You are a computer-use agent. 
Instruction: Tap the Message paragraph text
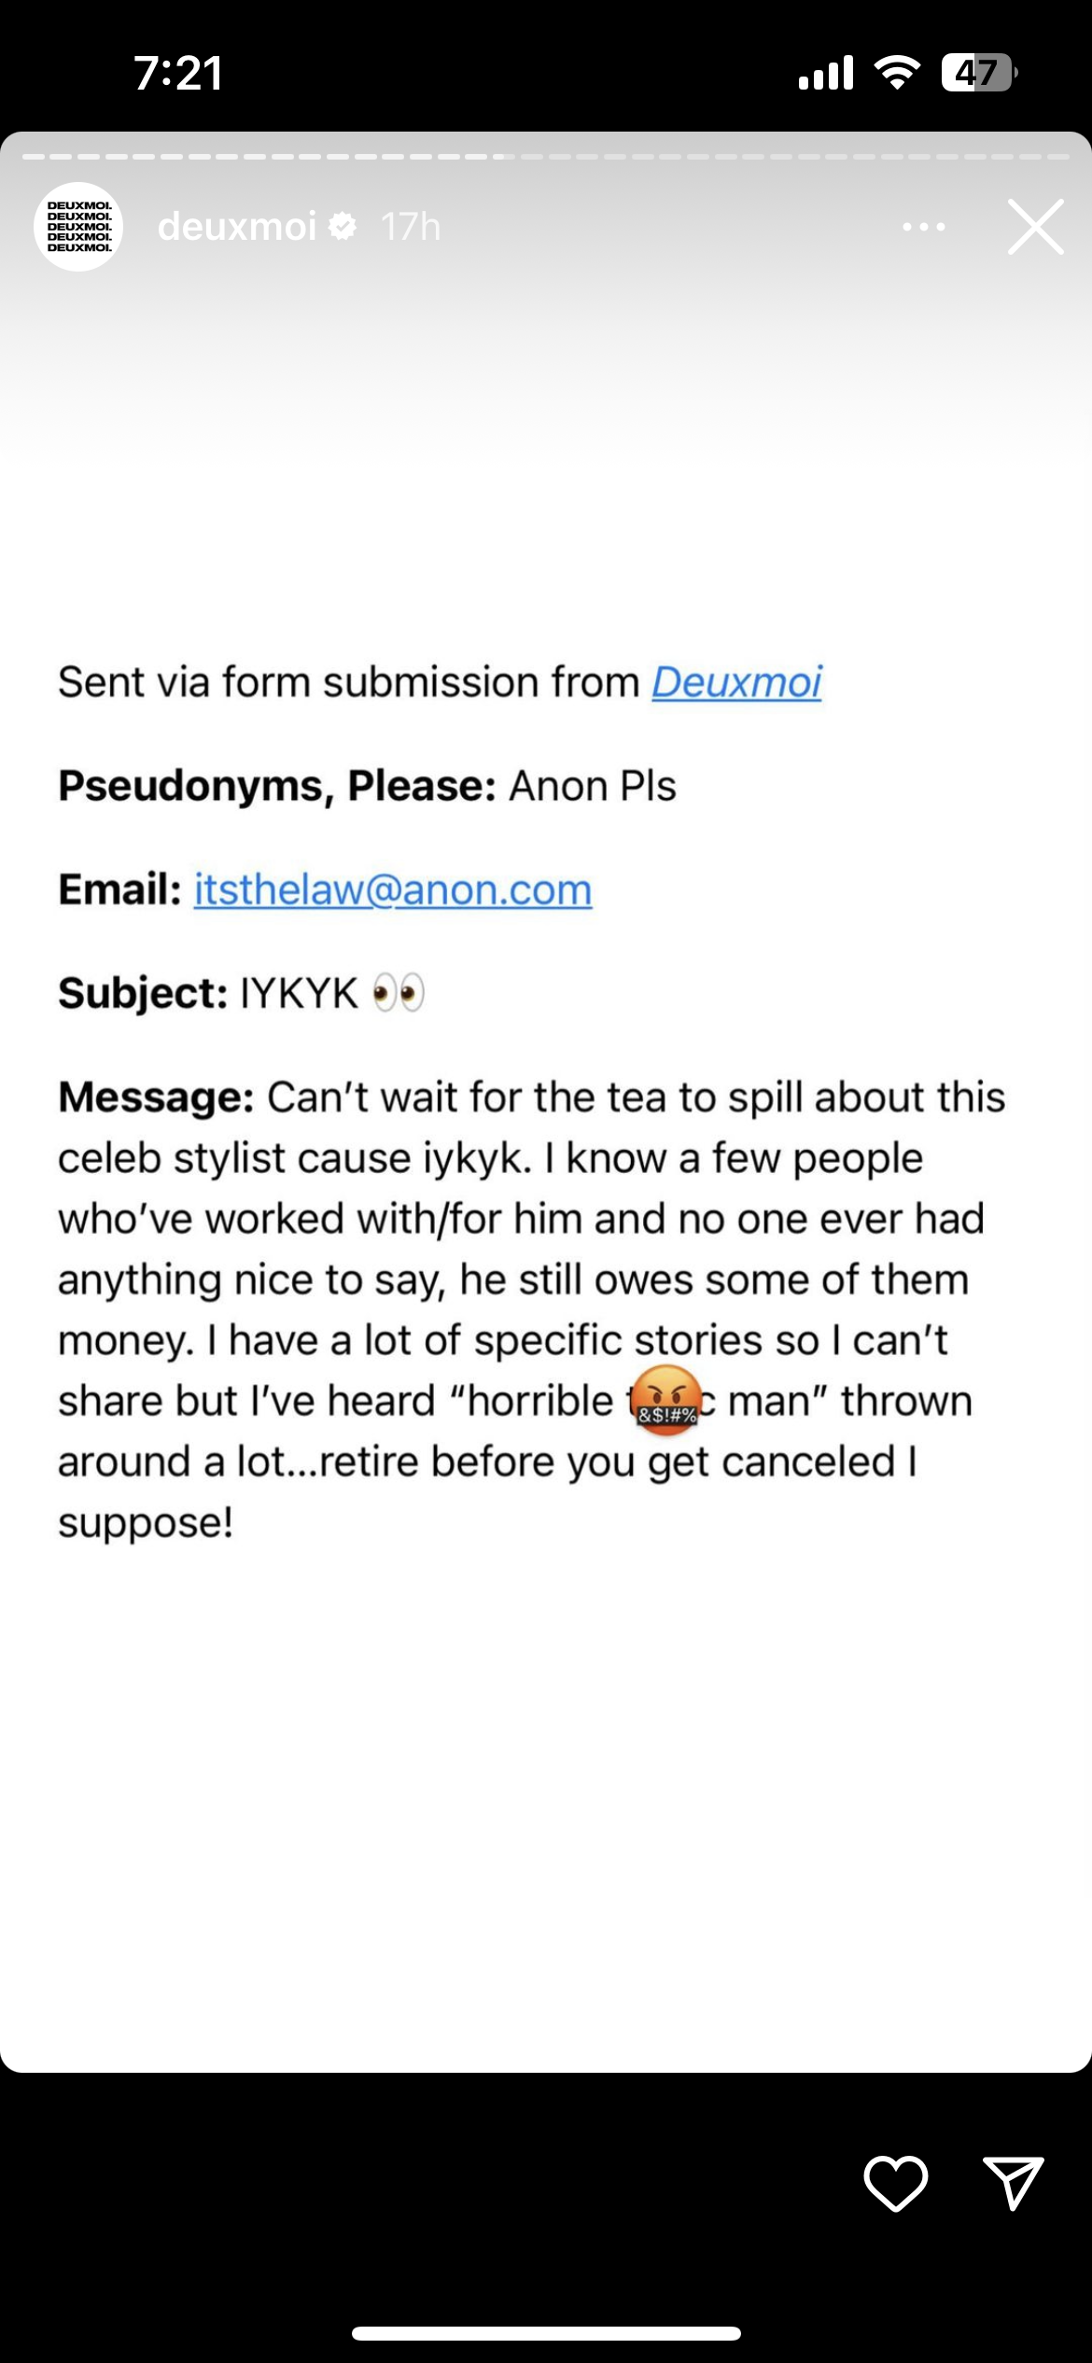(x=532, y=1309)
